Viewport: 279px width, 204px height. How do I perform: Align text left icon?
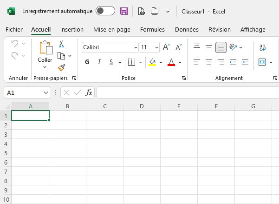[197, 62]
